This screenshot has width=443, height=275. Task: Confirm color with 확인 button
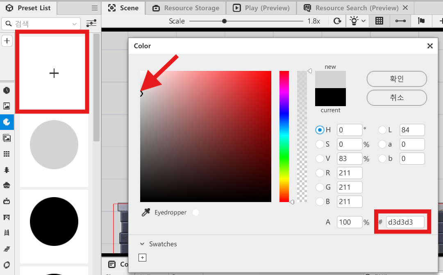(x=397, y=79)
